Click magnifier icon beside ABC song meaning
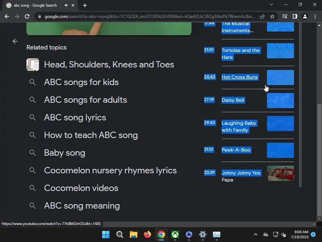 [x=32, y=205]
